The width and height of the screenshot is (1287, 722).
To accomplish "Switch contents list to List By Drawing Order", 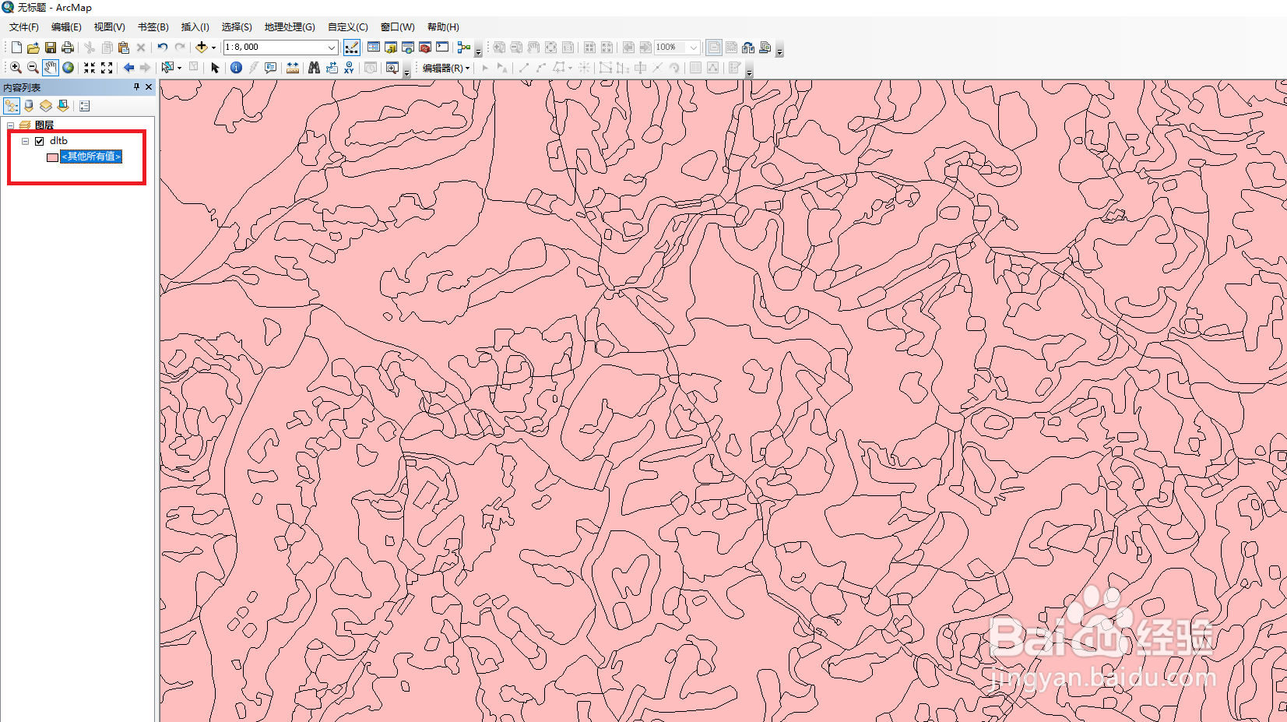I will click(12, 105).
